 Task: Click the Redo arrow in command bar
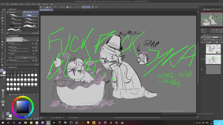pos(58,7)
